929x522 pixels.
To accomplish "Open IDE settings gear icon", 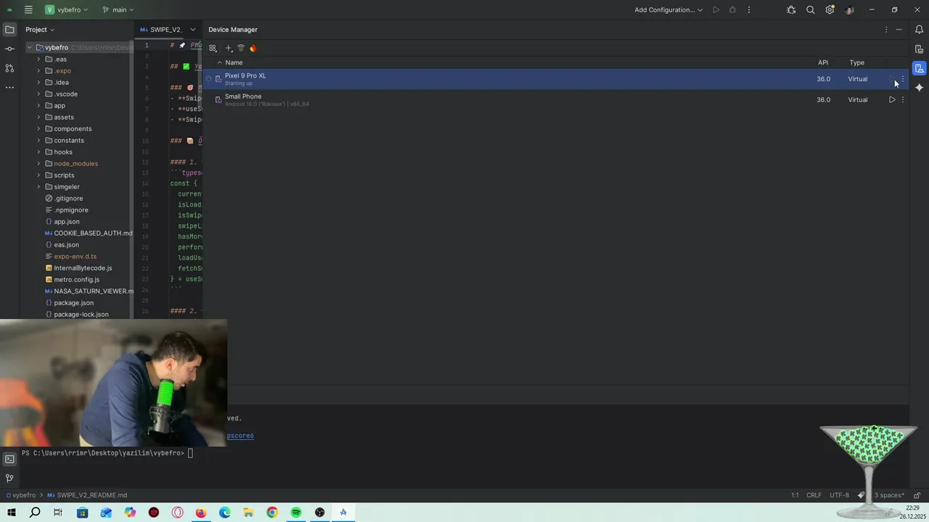I will (830, 10).
